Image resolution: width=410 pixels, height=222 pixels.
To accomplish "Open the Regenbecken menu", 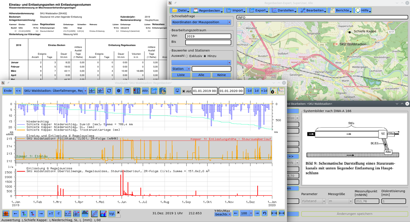I will [207, 11].
